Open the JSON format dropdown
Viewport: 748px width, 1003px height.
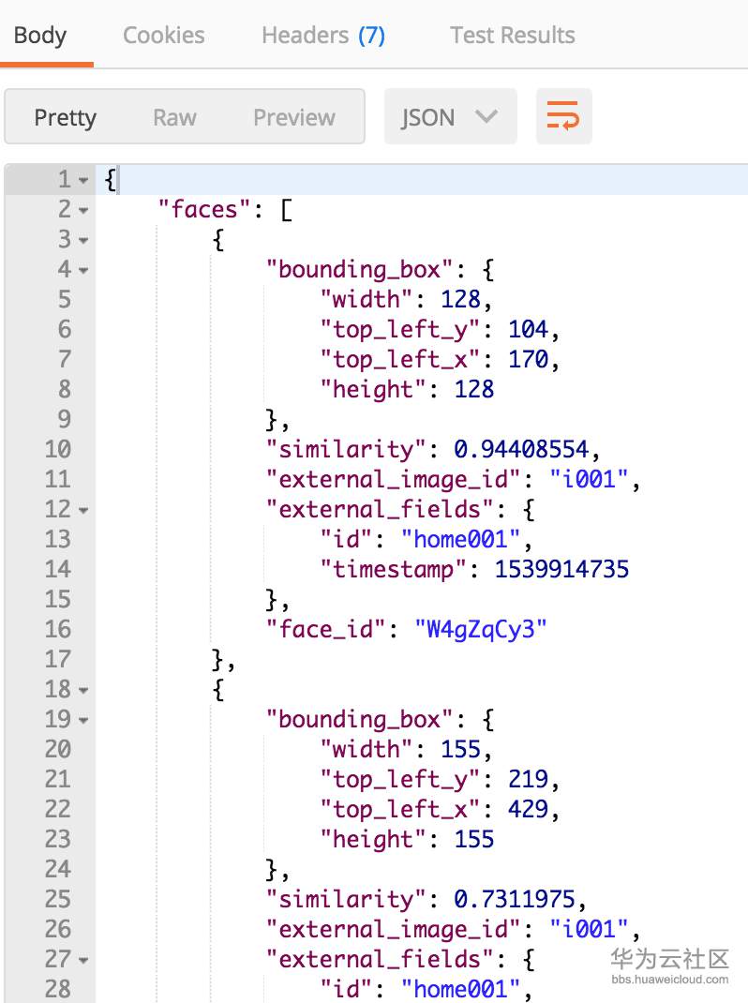(x=450, y=116)
